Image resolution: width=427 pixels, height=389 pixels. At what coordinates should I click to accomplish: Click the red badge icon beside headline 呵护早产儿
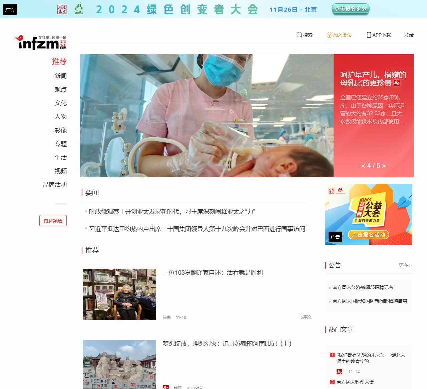tap(397, 83)
